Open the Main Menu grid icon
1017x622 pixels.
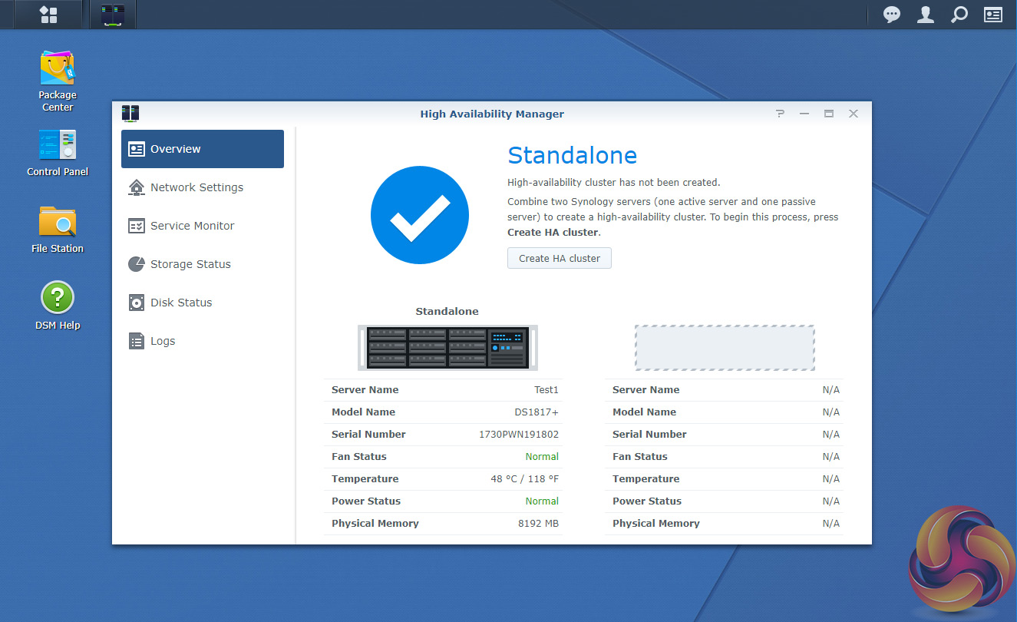pyautogui.click(x=48, y=15)
